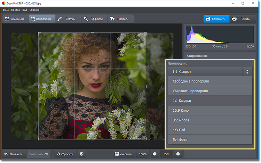This screenshot has width=261, height=163.
Task: Click the 1/200 shutter speed text
Action: pos(250,46)
